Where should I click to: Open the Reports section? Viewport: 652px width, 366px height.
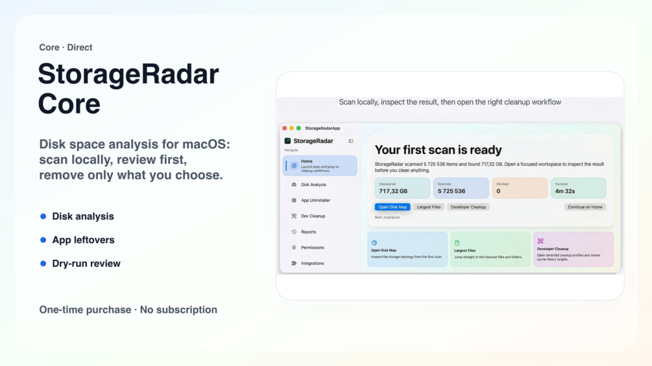[320, 232]
